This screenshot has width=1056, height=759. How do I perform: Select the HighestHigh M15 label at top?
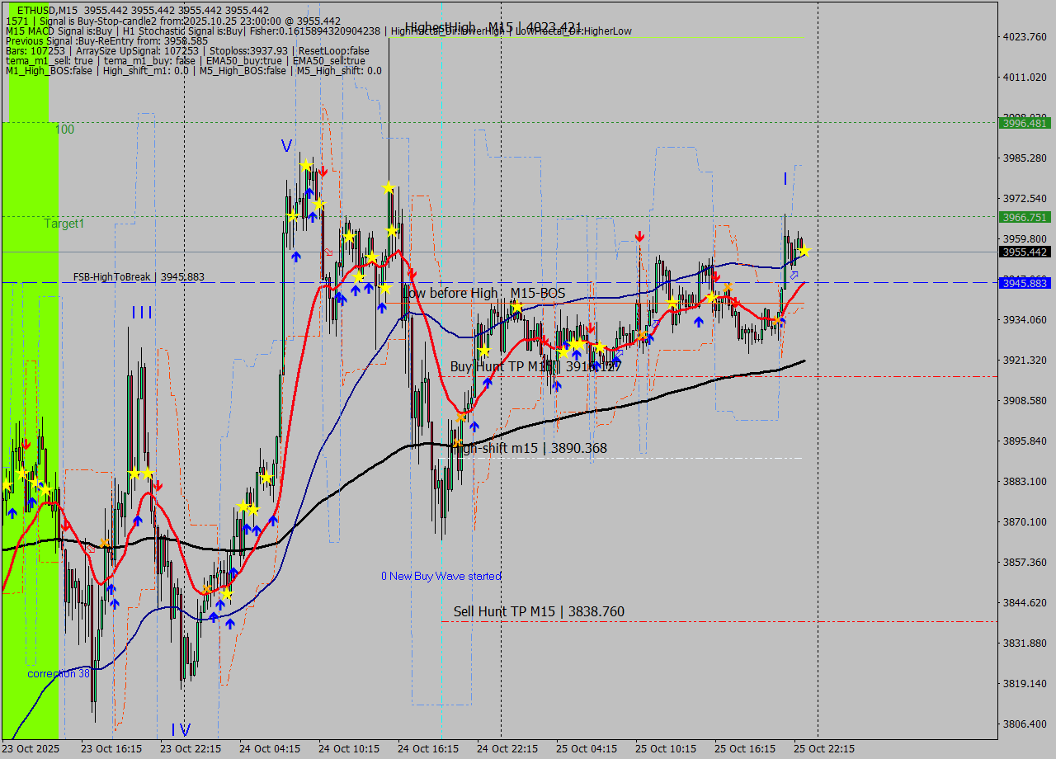coord(493,27)
